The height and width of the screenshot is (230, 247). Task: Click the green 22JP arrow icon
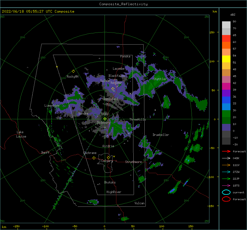226,179
